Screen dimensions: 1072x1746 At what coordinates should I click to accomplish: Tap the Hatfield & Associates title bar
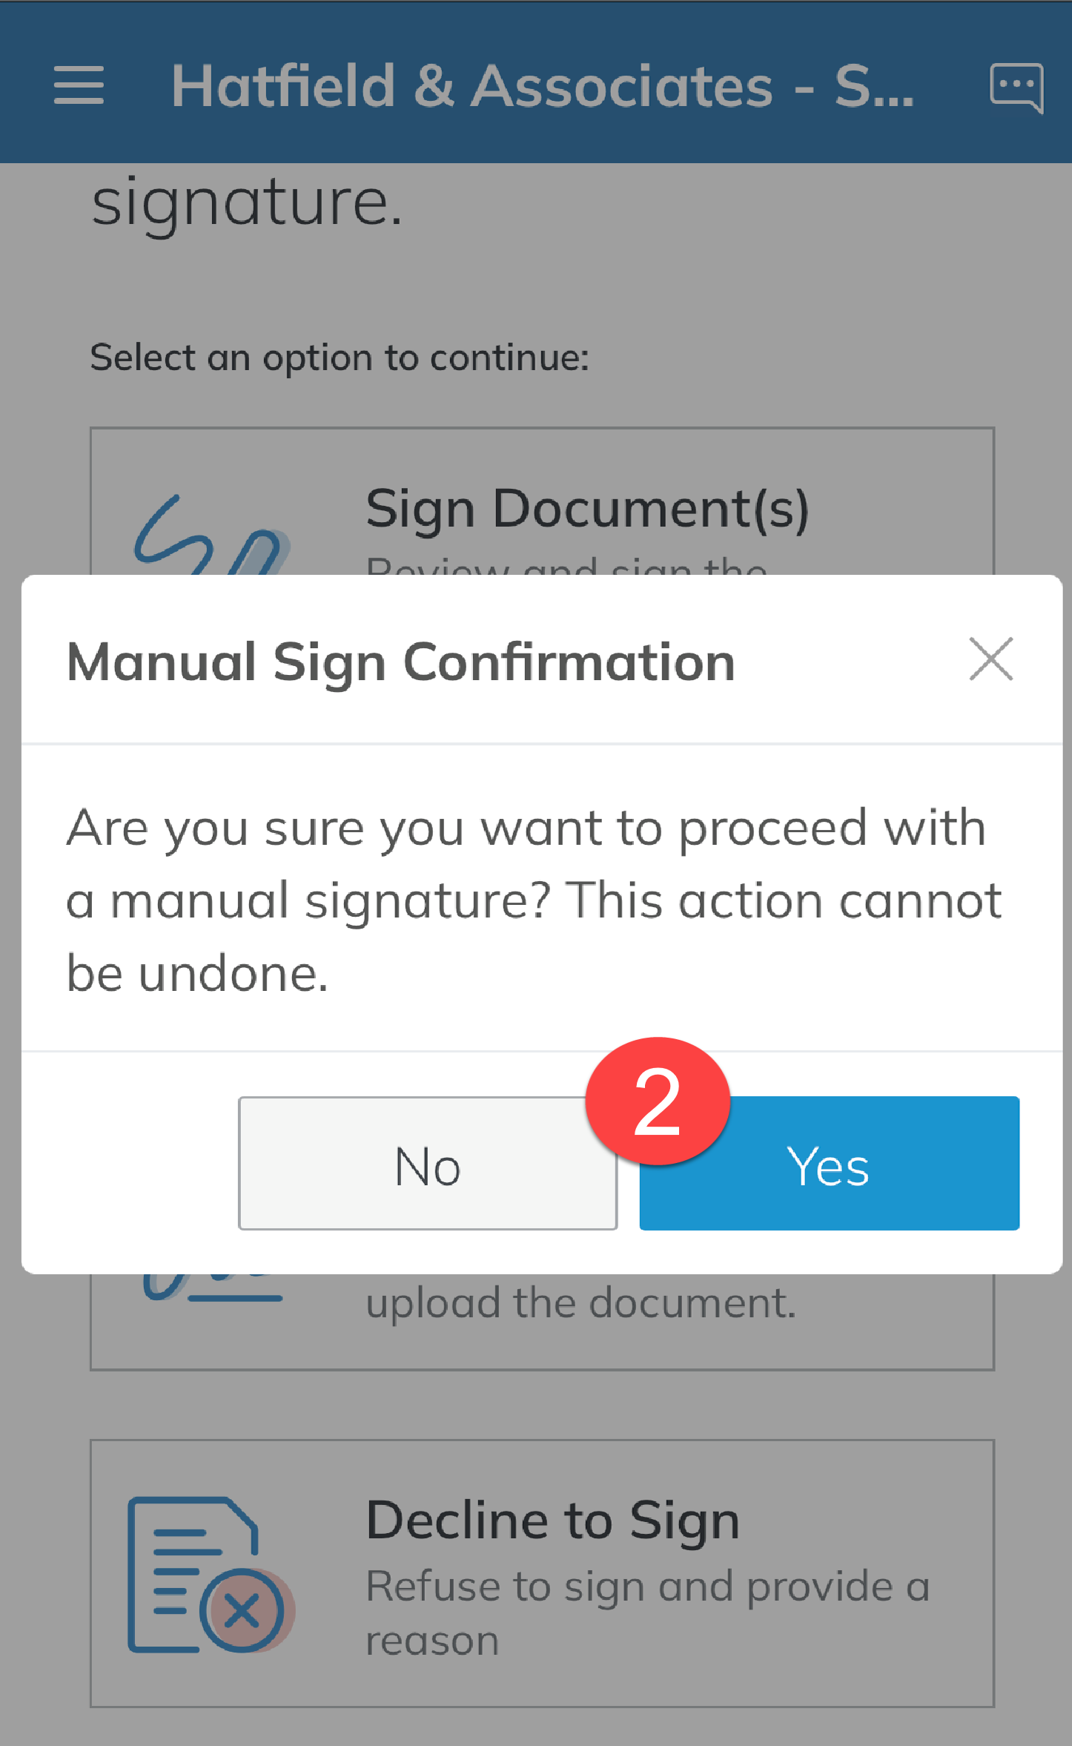click(x=541, y=85)
